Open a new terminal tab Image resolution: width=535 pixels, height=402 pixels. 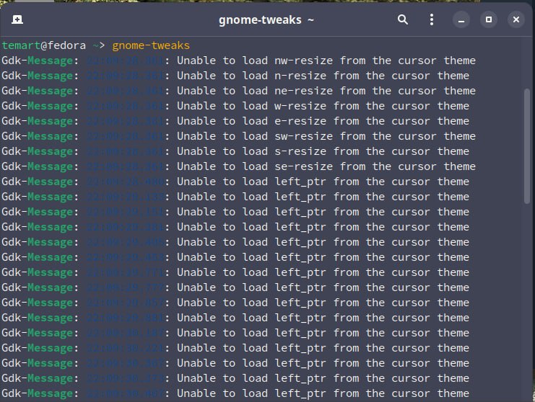coord(17,19)
